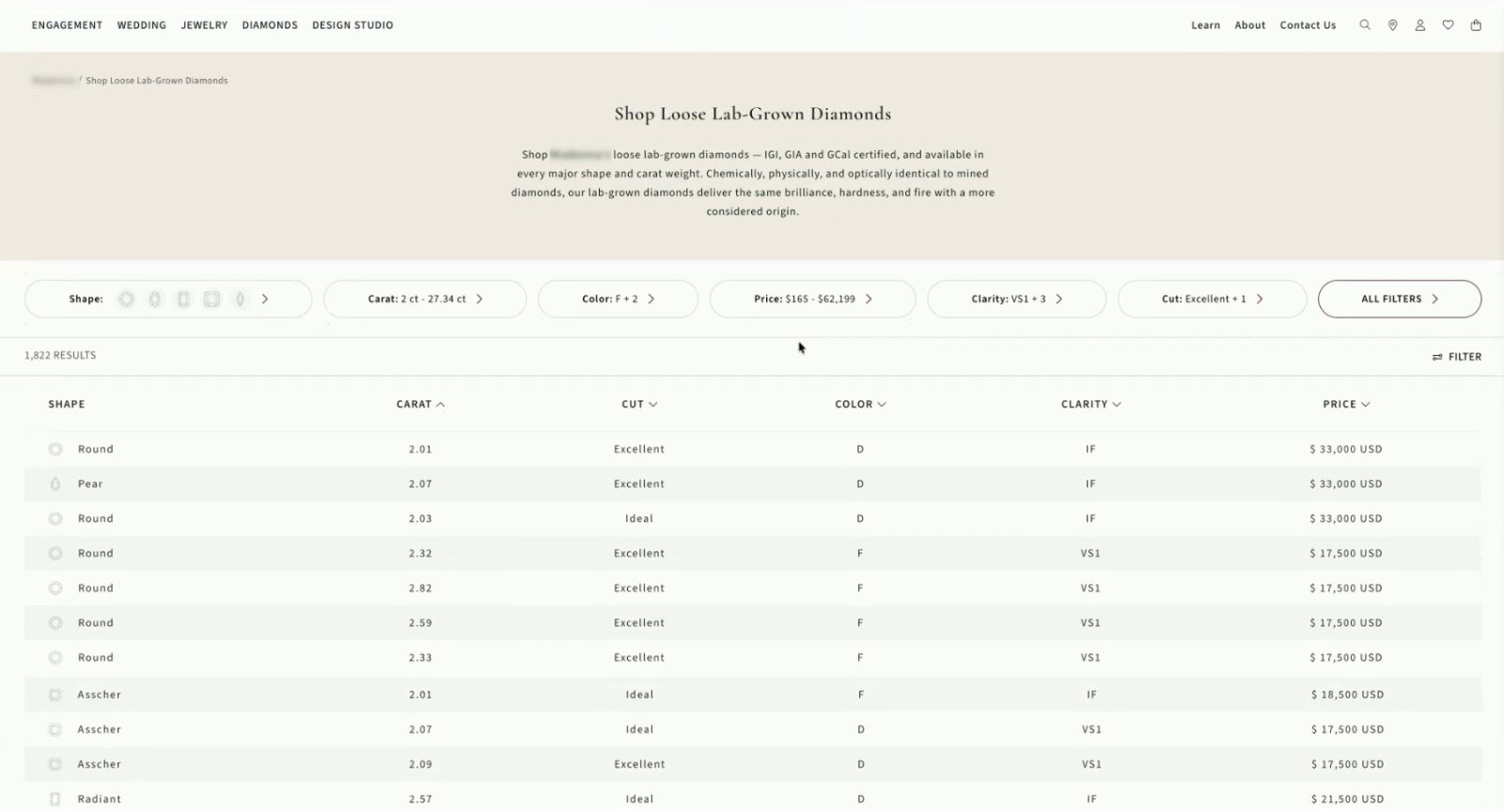
Task: Open the search icon in the header
Action: [1365, 25]
